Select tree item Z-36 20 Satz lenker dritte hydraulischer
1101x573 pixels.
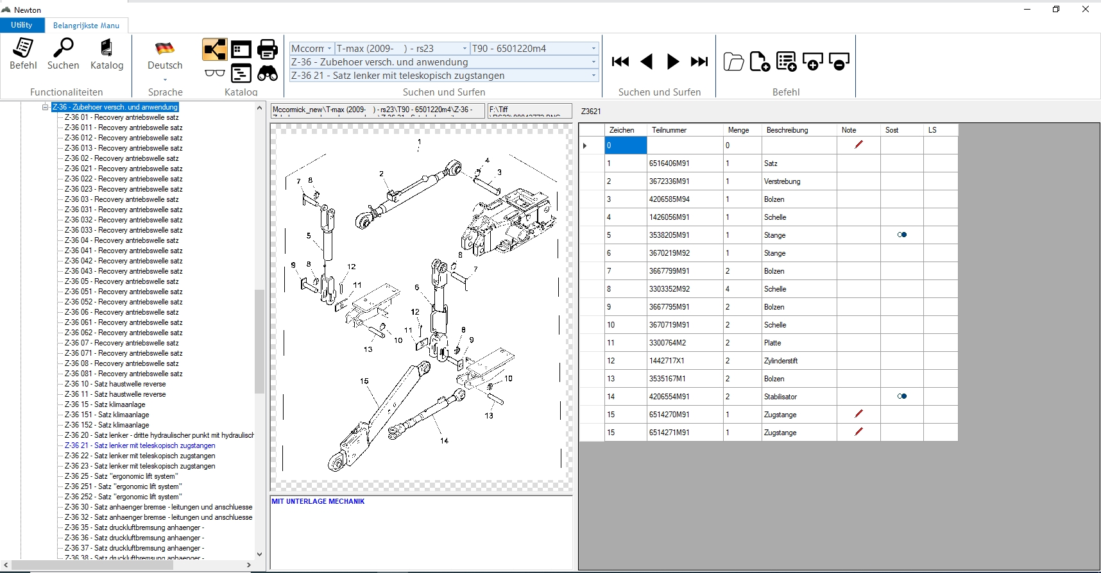tap(159, 435)
